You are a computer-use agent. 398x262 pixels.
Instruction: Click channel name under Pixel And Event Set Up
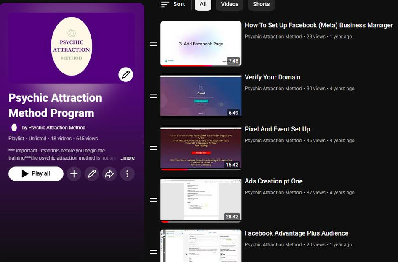(273, 141)
